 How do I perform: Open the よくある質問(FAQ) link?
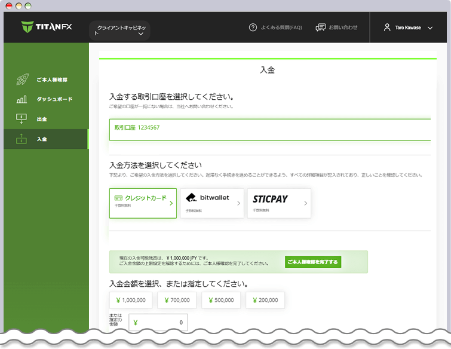point(281,27)
